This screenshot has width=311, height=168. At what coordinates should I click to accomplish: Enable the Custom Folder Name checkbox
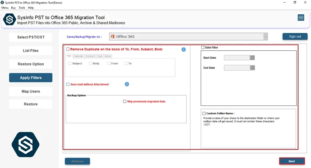tap(204, 113)
